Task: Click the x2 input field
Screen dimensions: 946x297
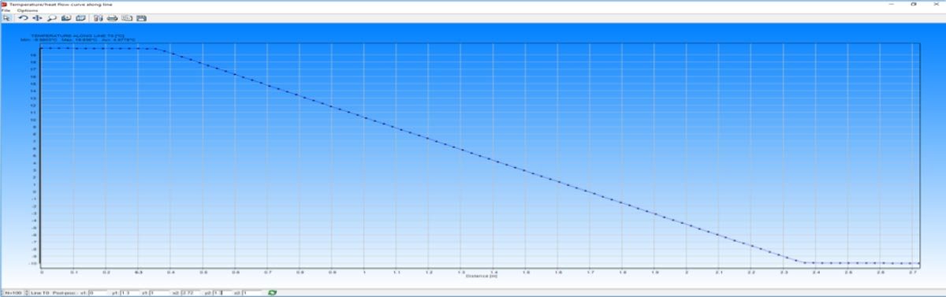Action: click(192, 292)
